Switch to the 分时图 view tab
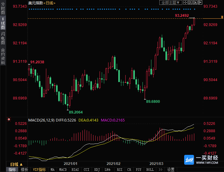The image size is (224, 172). [x=3, y=8]
